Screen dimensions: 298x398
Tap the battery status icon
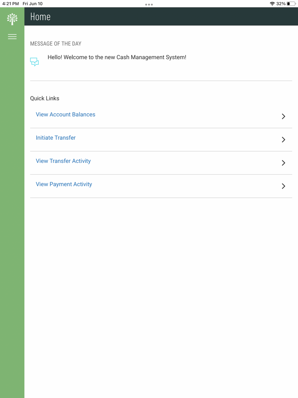[291, 3]
